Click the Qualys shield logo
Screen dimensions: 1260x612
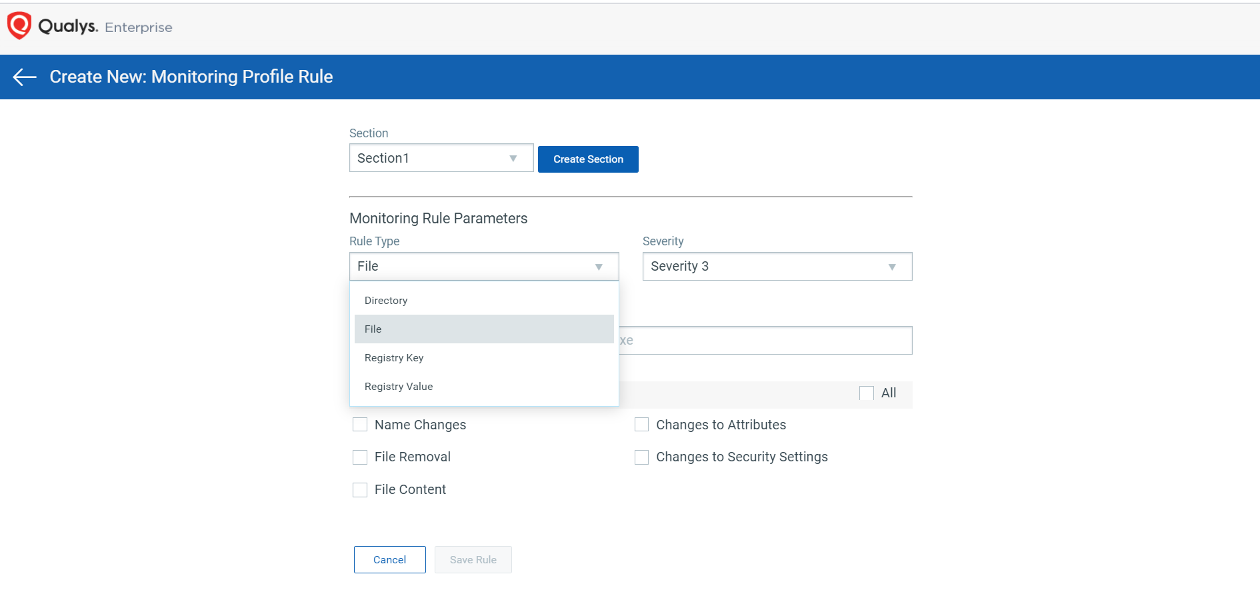19,26
